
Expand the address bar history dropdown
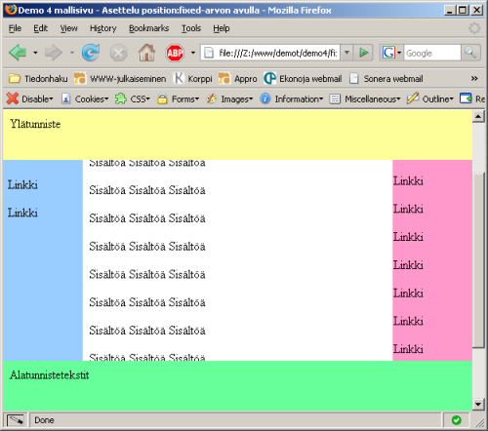click(x=346, y=53)
